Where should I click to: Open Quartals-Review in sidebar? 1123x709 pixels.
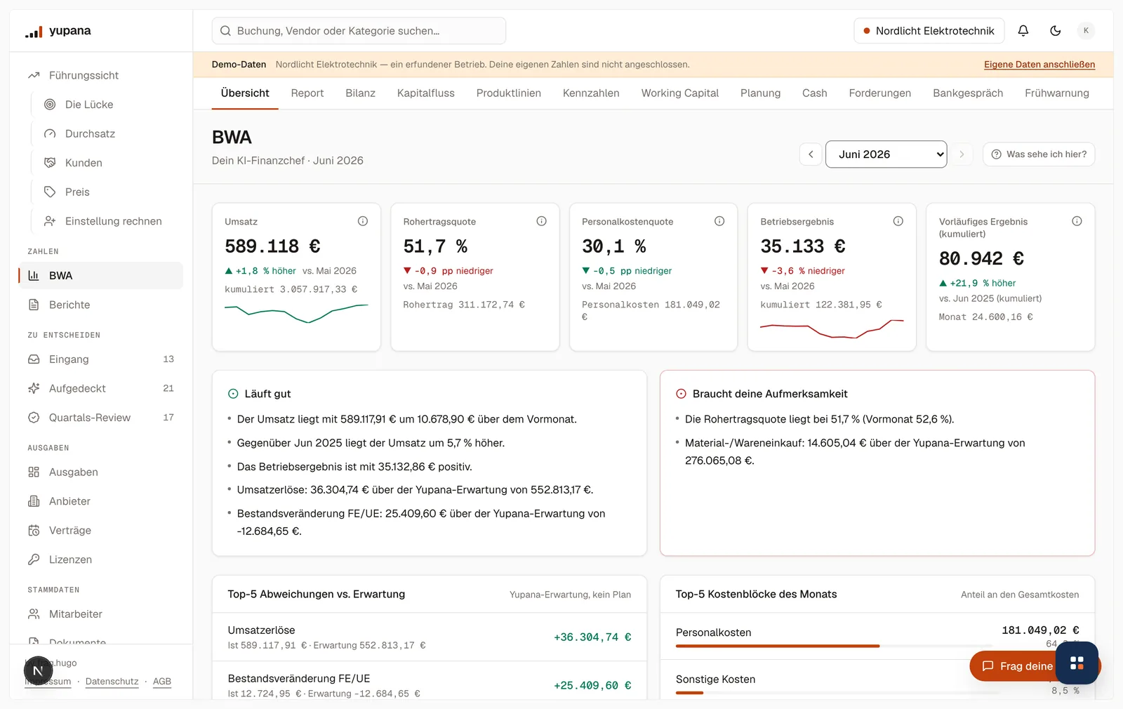pos(100,418)
